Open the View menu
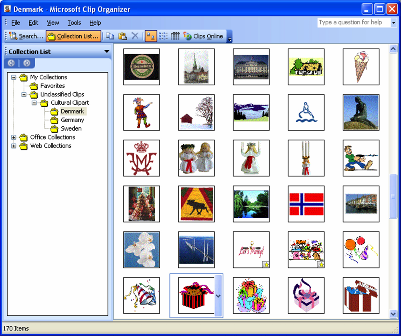Viewport: 401px width, 336px height. tap(53, 23)
